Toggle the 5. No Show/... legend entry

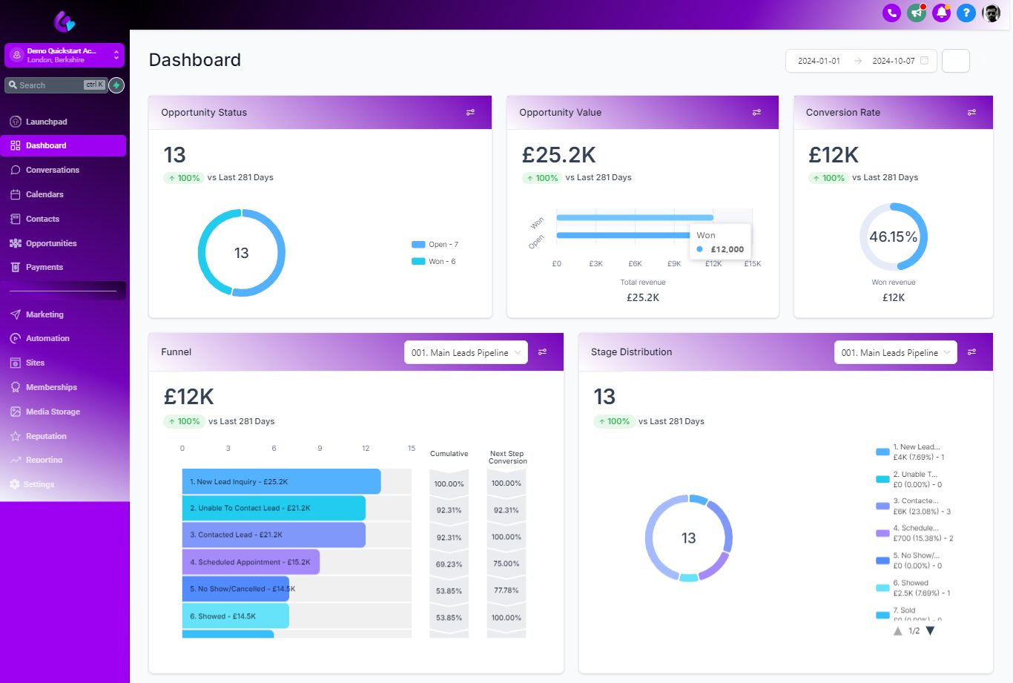pos(911,561)
